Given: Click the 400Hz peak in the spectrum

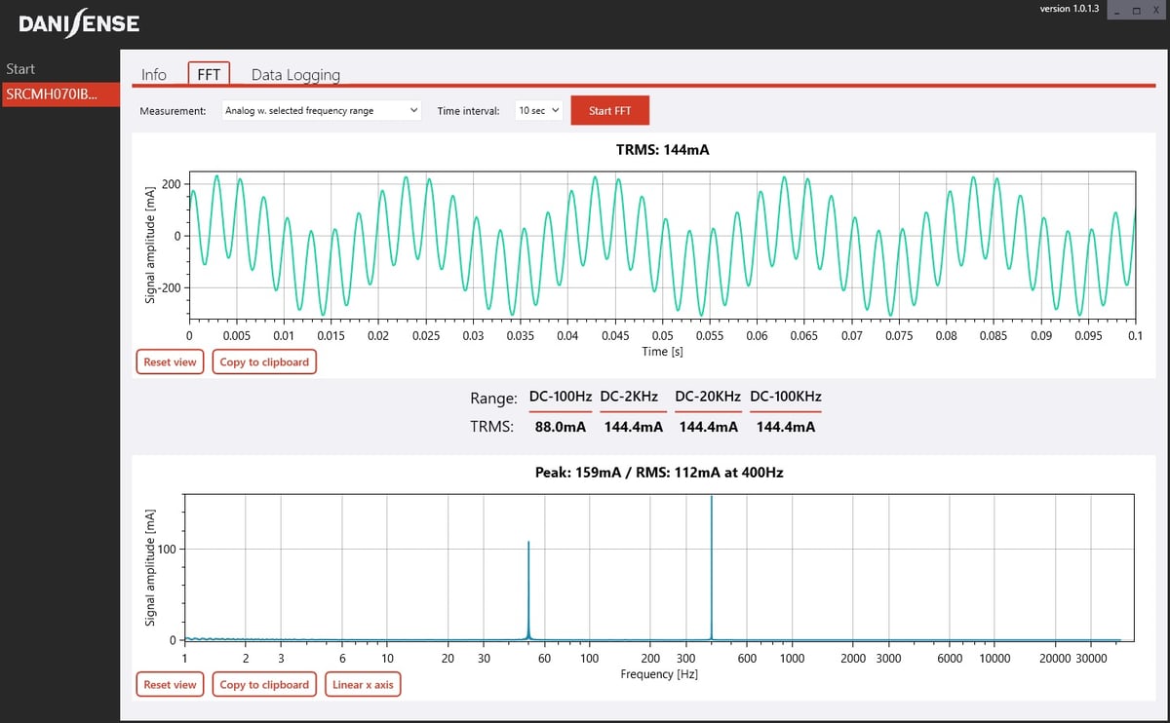Looking at the screenshot, I should [711, 565].
